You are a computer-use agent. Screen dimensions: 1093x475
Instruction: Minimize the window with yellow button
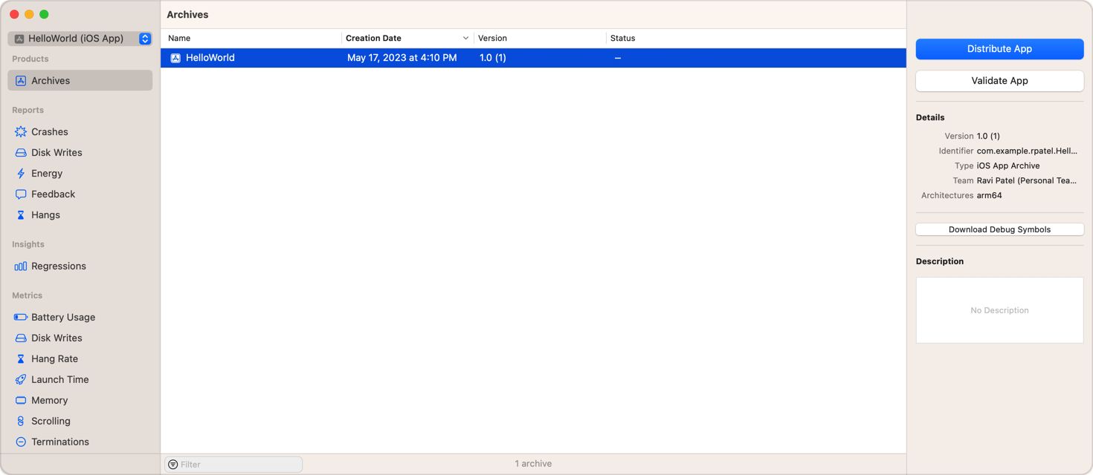29,14
